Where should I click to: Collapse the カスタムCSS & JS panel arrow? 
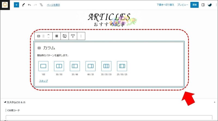214,102
